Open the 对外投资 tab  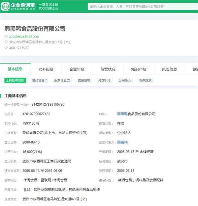point(46,69)
